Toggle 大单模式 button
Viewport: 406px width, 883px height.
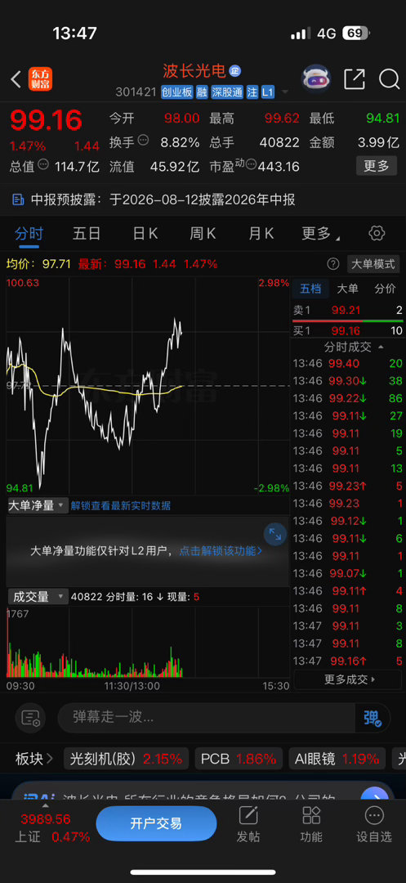(373, 263)
